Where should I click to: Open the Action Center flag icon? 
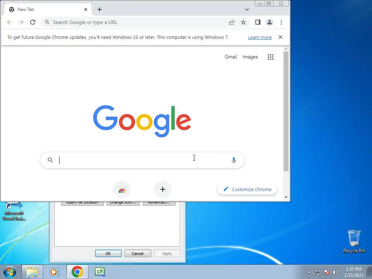(327, 272)
